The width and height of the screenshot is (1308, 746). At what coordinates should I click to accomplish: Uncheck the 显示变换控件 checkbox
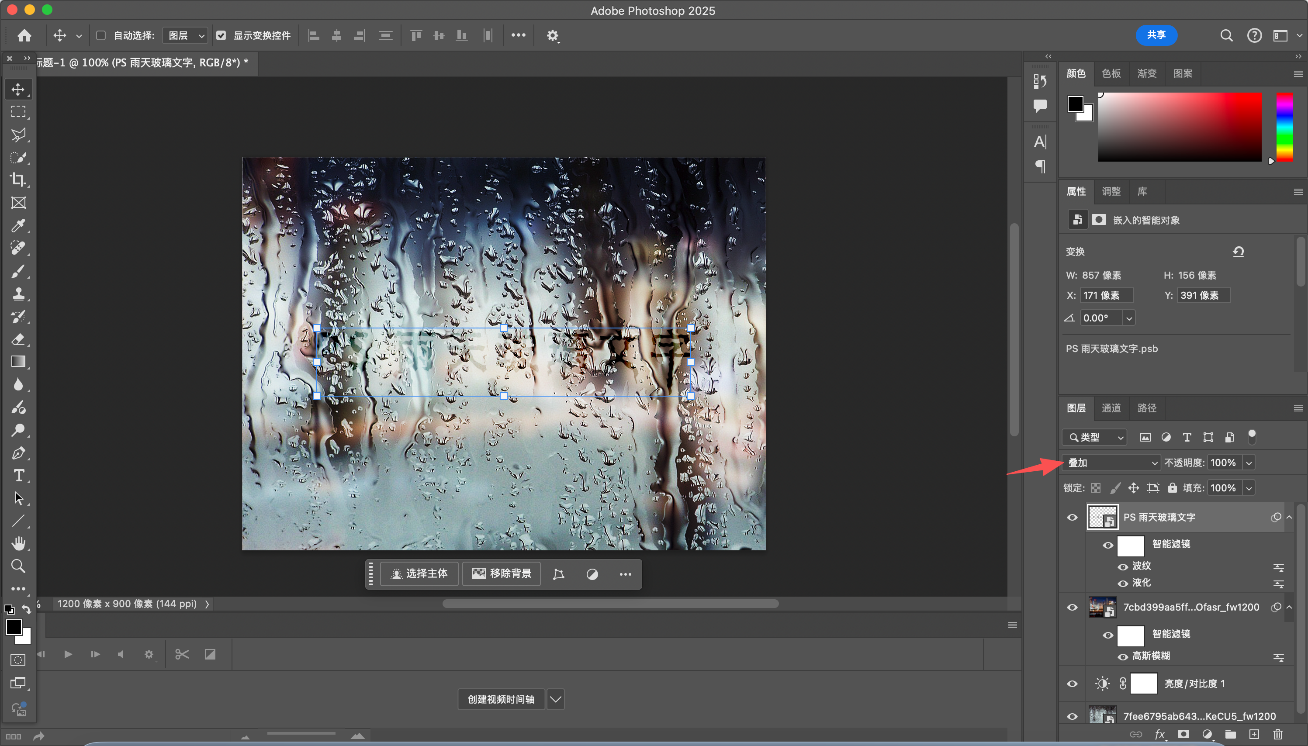221,35
